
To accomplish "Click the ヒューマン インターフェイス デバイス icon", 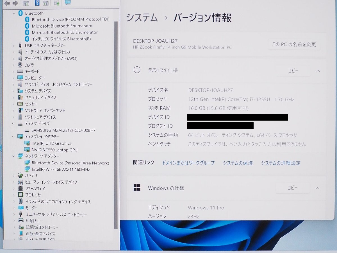I will point(20,182).
